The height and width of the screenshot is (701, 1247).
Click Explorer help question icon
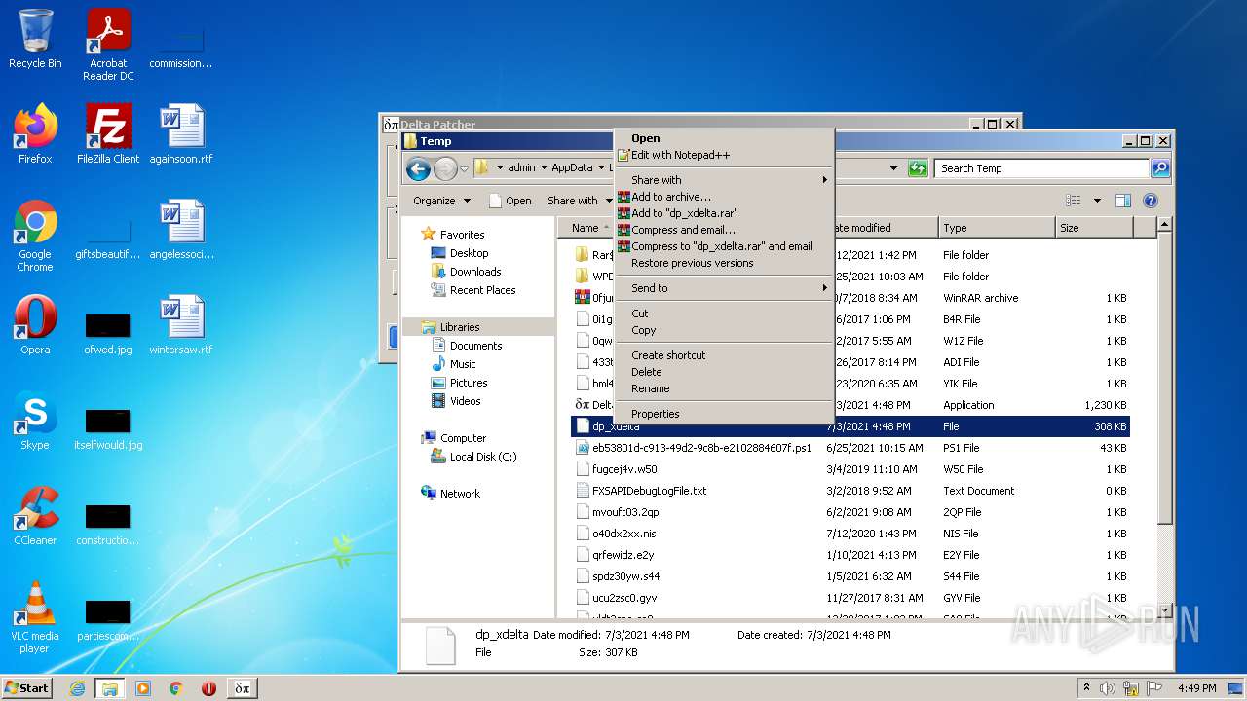[1150, 201]
